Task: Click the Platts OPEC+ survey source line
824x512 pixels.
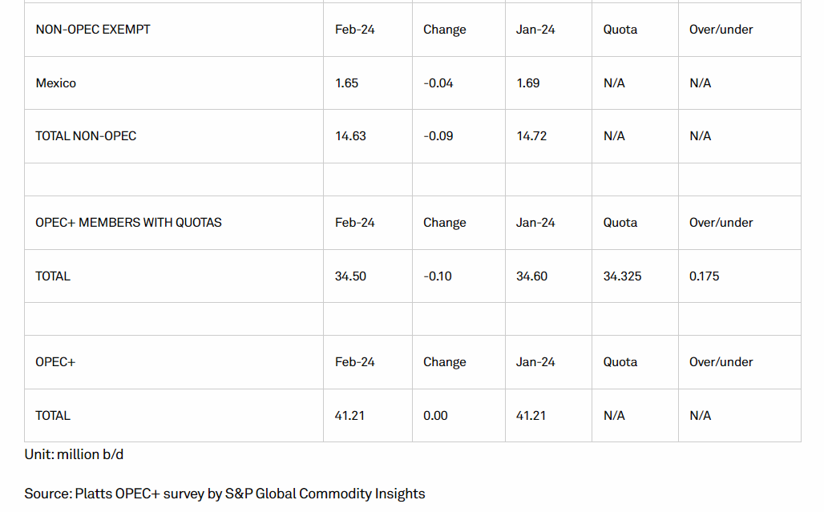Action: coord(224,494)
